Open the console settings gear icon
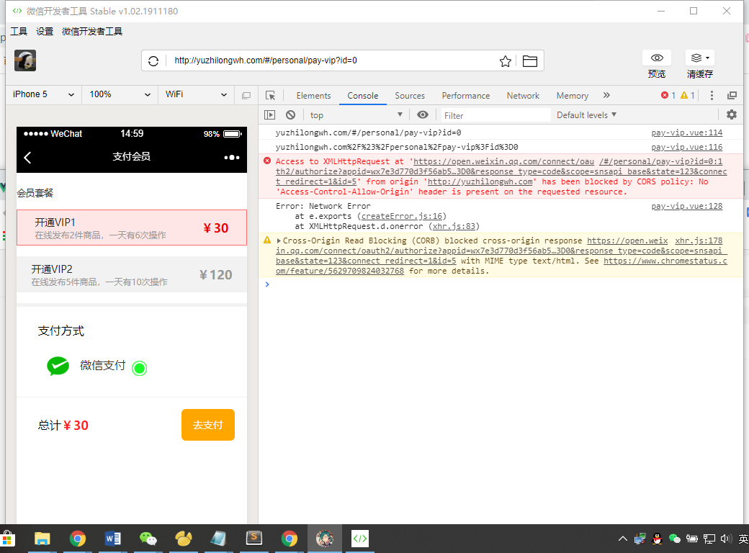749x553 pixels. (x=731, y=114)
